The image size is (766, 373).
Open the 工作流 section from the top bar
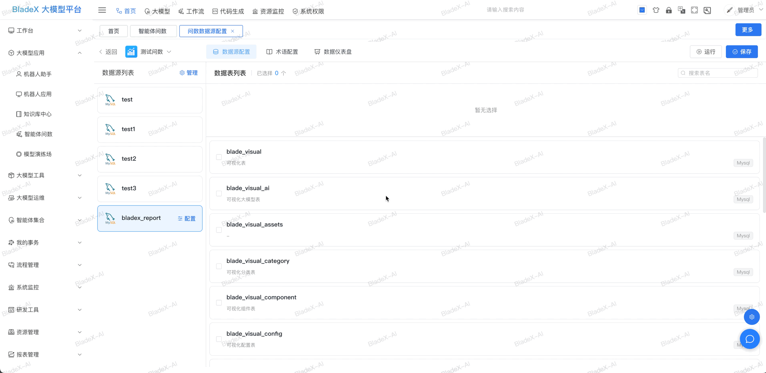coord(180,11)
